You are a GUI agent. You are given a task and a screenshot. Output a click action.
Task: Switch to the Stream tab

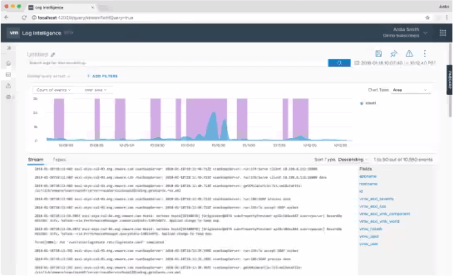pyautogui.click(x=36, y=159)
